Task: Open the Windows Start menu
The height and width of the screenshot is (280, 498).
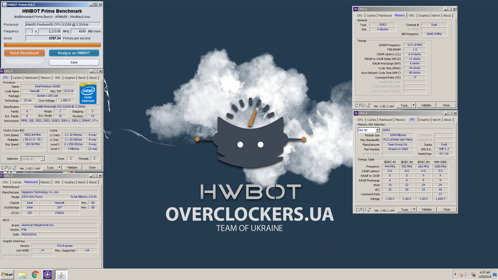Action: point(7,275)
